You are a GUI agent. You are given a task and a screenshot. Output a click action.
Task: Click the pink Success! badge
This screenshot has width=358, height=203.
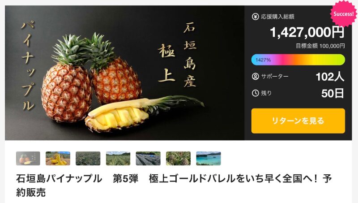pos(343,14)
